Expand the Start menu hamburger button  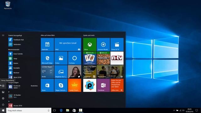3,35
